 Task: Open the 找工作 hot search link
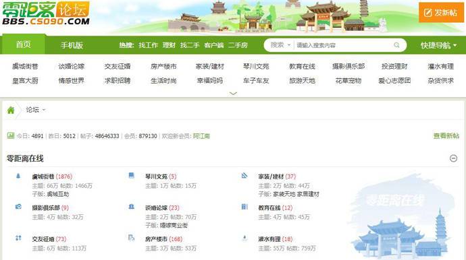(x=149, y=45)
